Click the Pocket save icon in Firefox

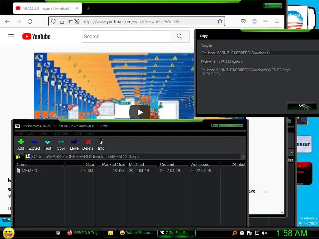243,21
